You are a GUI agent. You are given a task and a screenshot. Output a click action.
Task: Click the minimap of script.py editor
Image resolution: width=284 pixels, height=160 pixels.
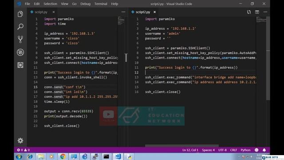point(121,21)
